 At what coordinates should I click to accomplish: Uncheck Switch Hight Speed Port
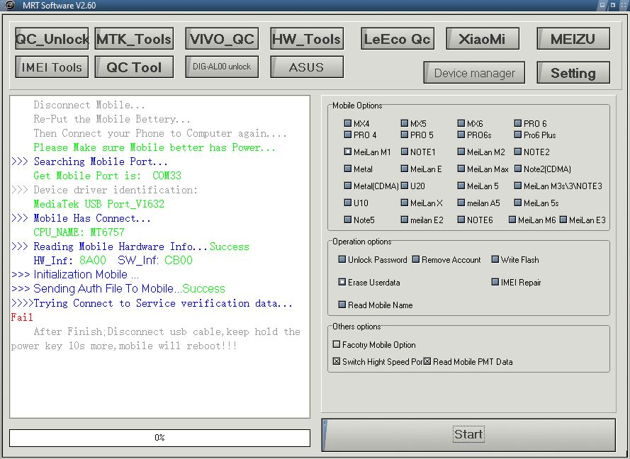tap(337, 361)
